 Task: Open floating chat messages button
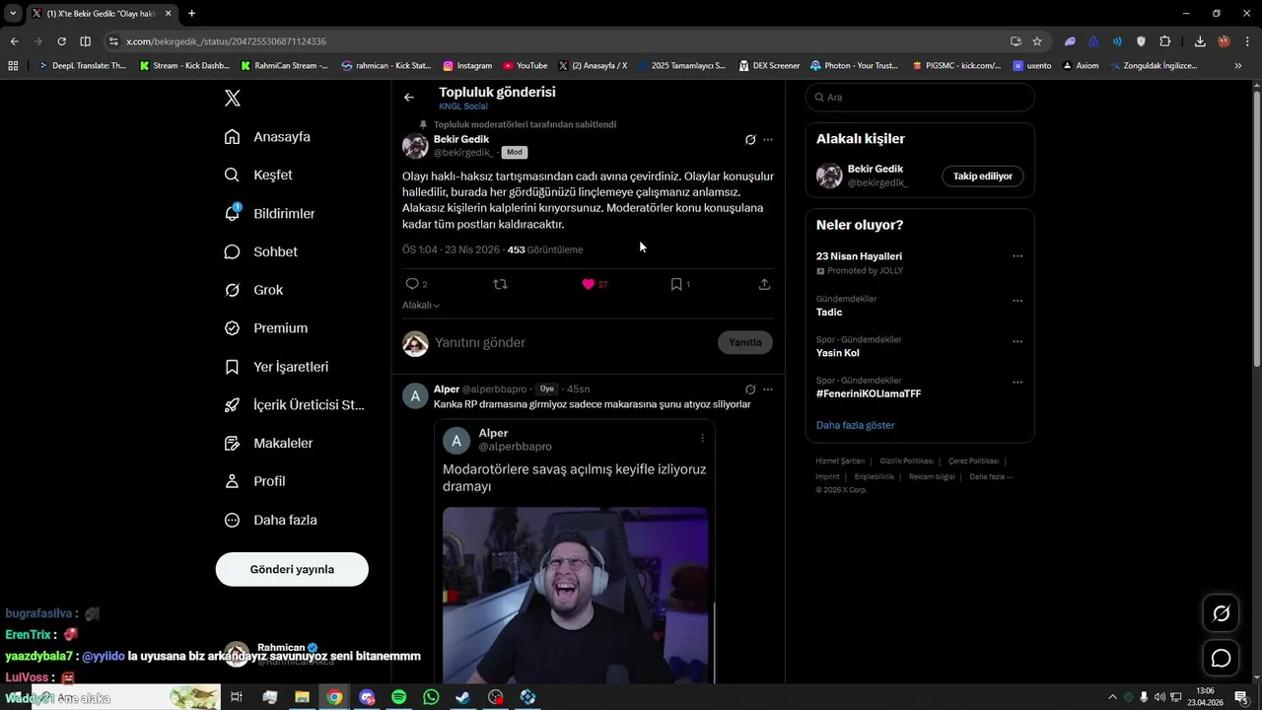coord(1222,659)
